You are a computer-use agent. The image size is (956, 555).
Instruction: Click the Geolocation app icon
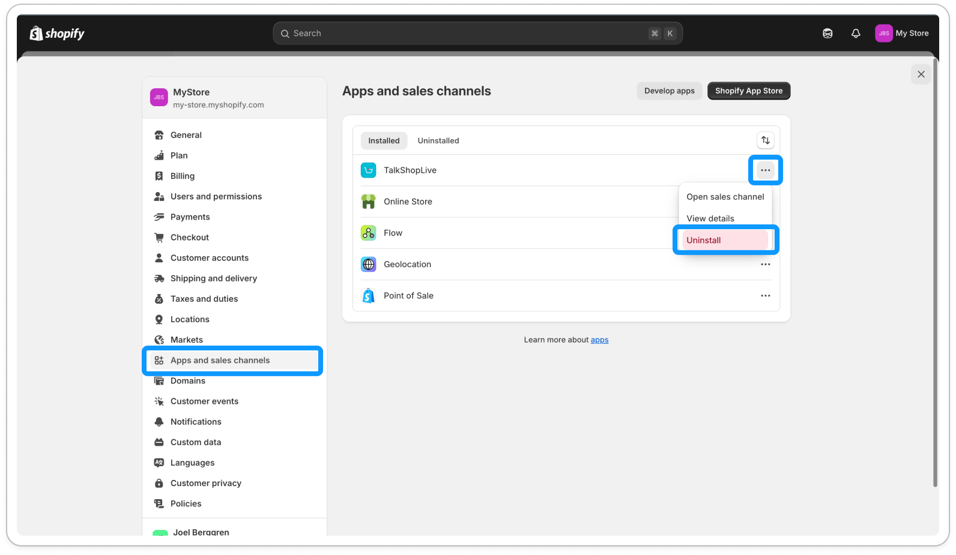[x=368, y=264]
